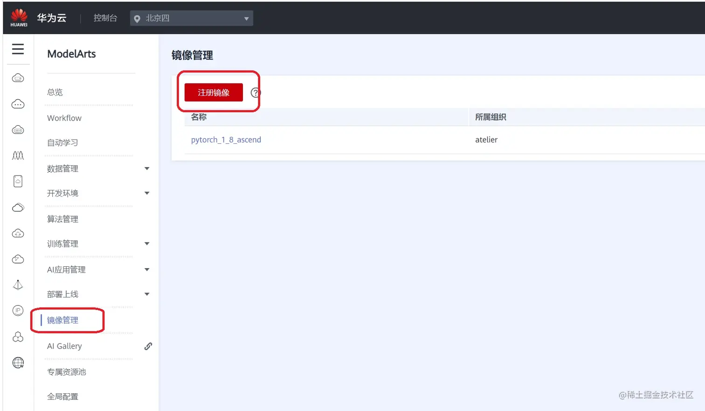Open the 总览 overview page
Image resolution: width=705 pixels, height=411 pixels.
55,92
